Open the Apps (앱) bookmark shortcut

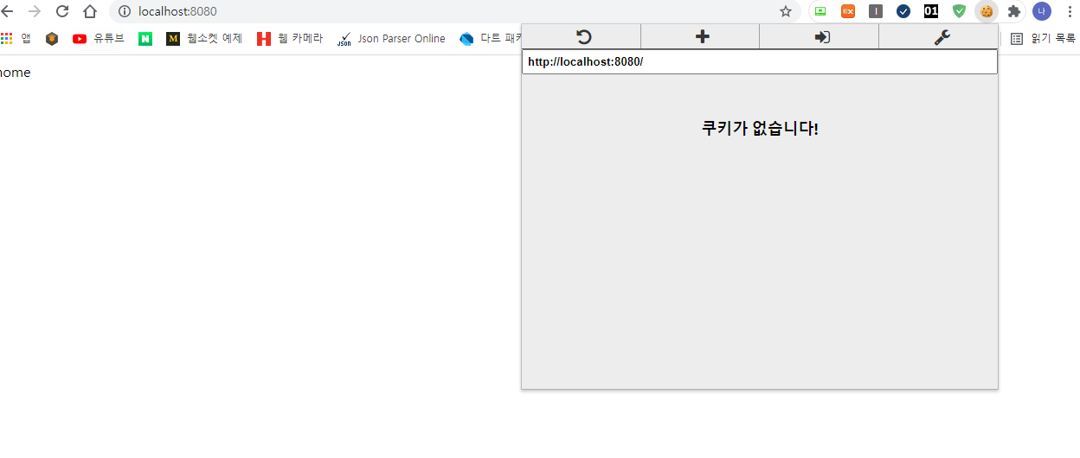[16, 38]
